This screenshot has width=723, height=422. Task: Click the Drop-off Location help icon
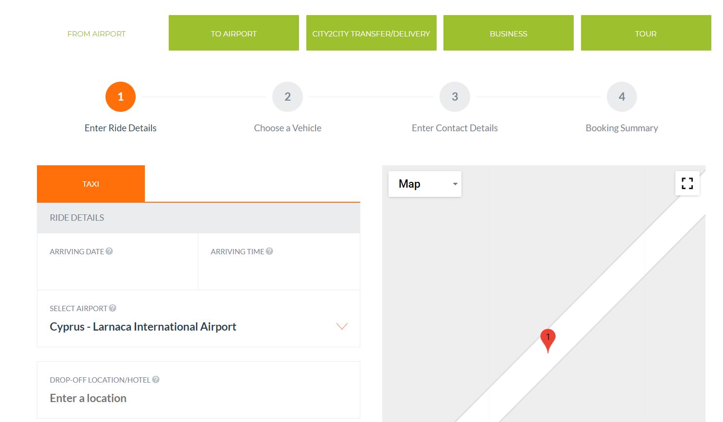coord(156,380)
